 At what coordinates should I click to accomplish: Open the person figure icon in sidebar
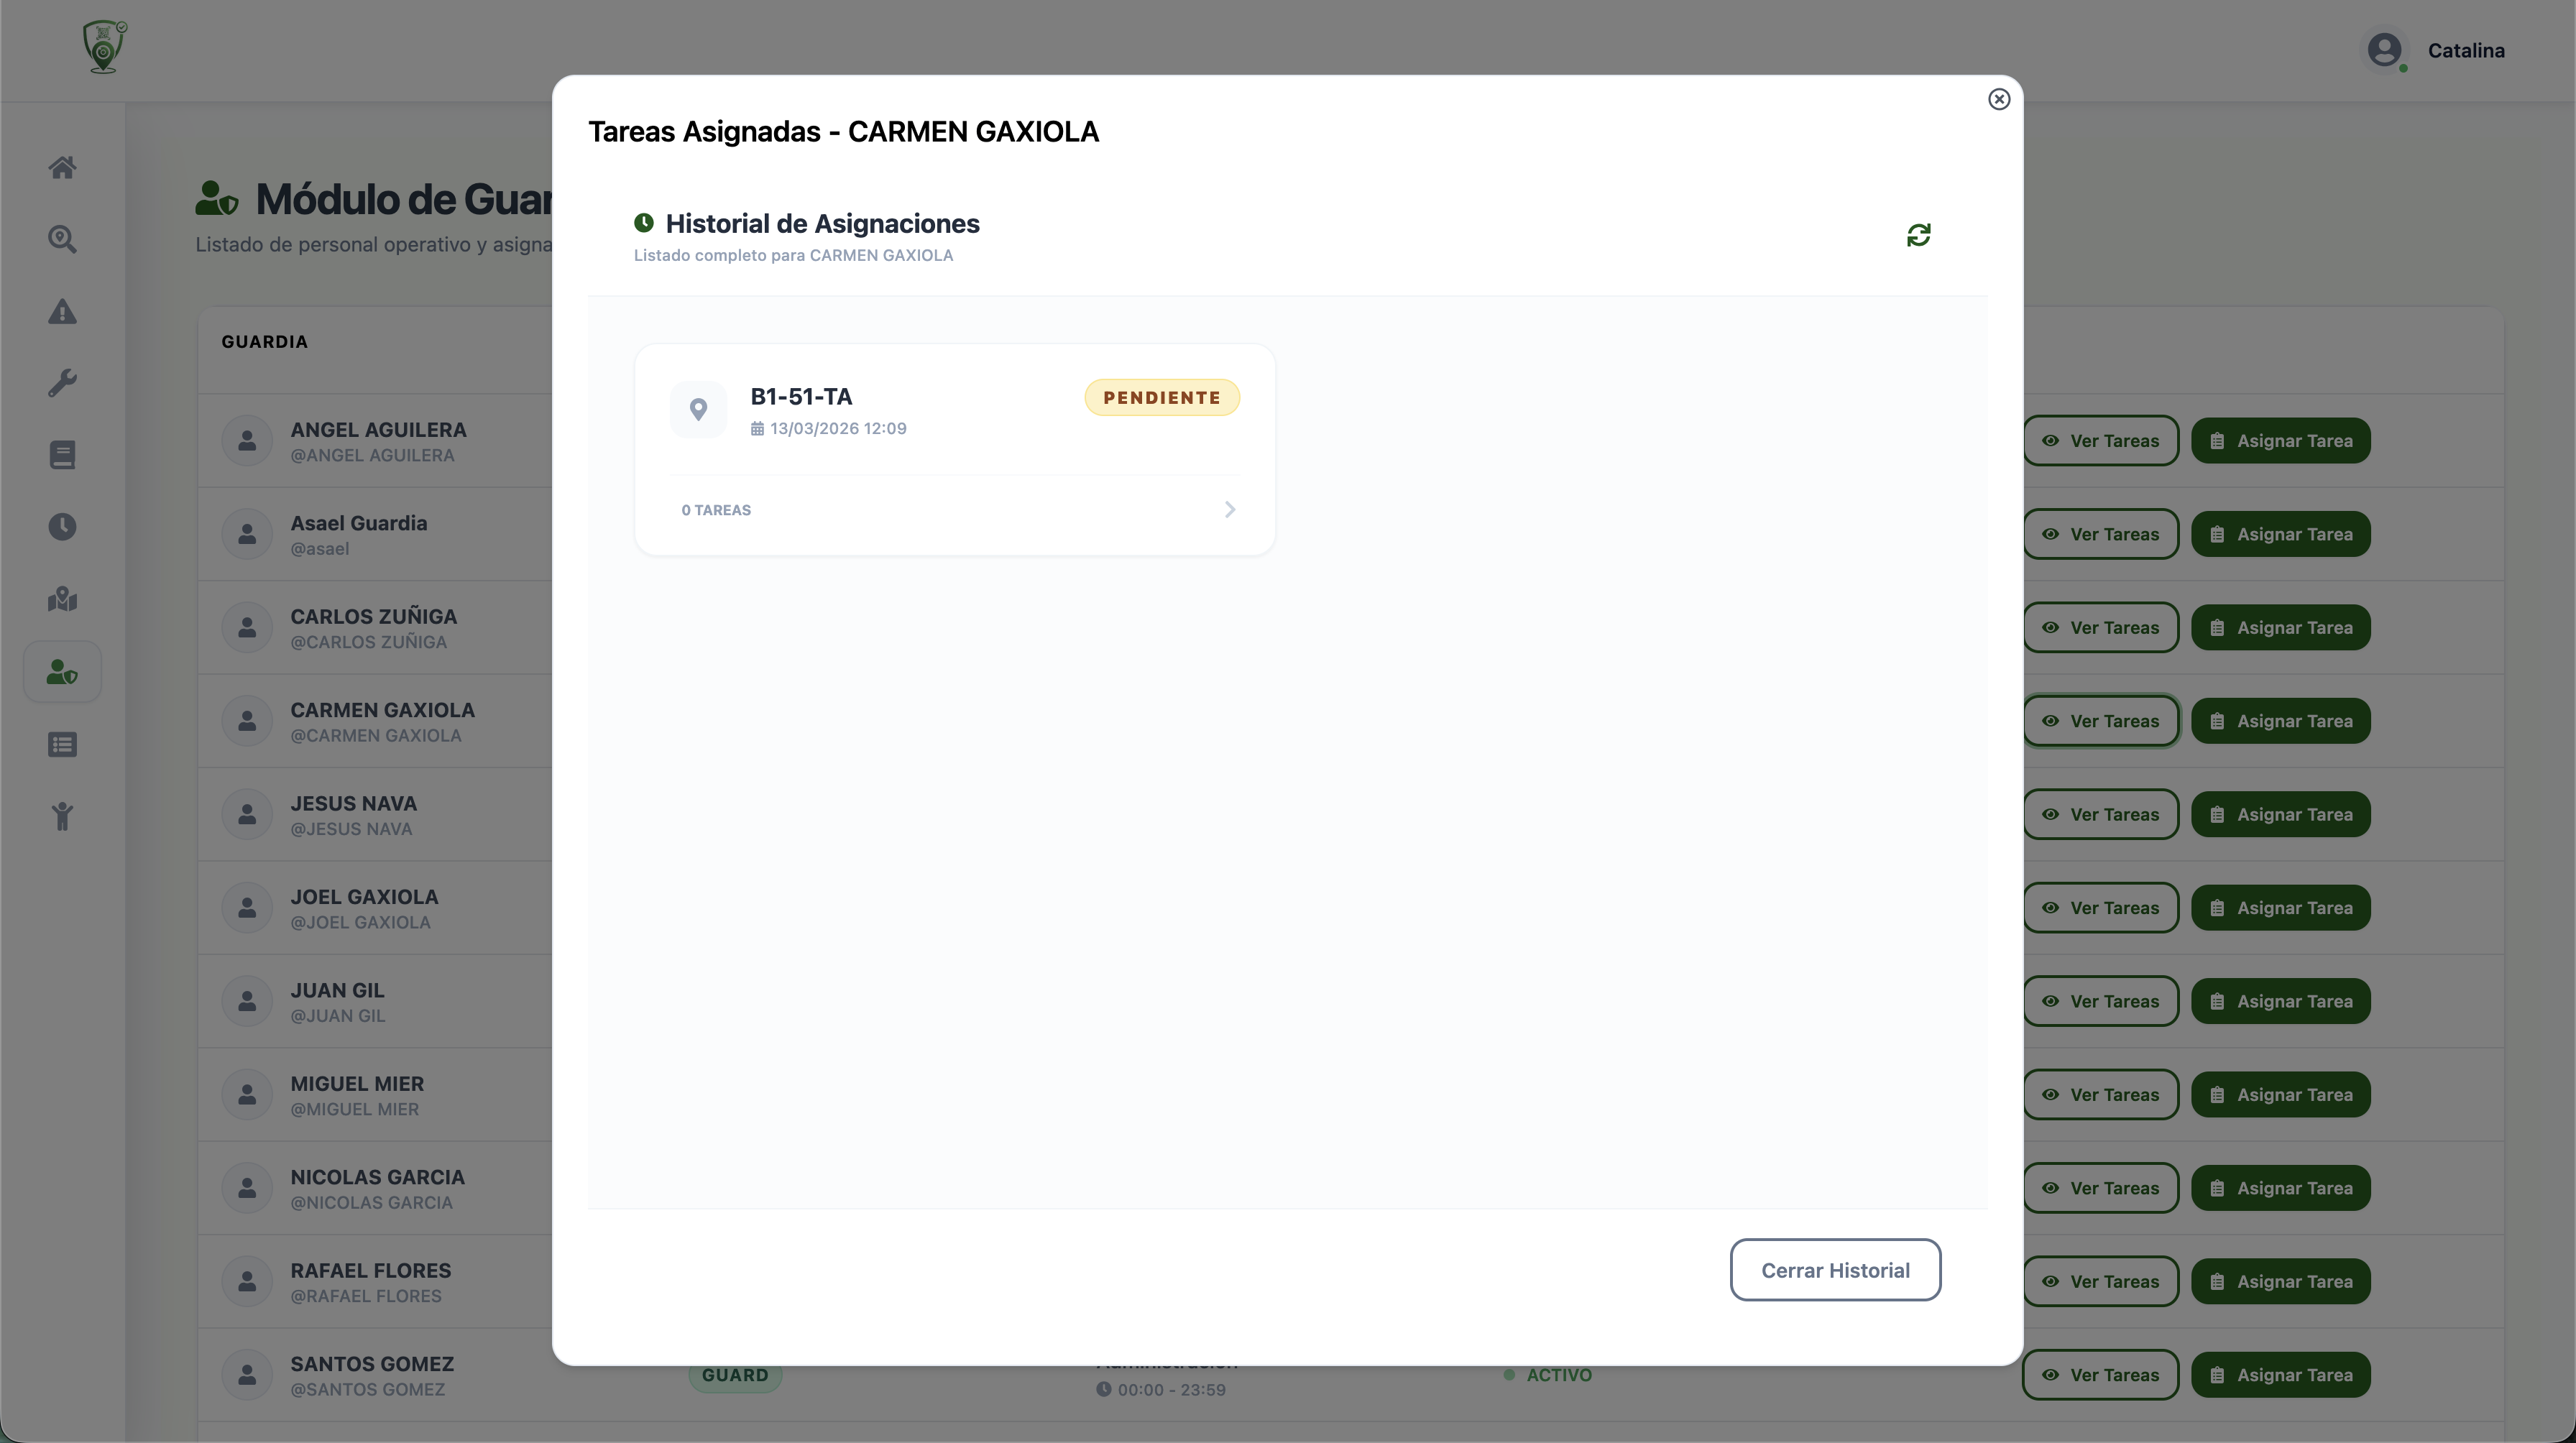tap(62, 816)
